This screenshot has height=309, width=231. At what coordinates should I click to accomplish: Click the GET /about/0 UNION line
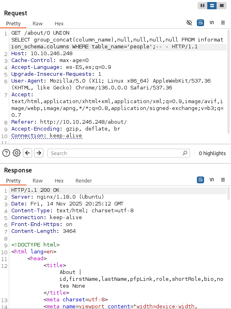pyautogui.click(x=40, y=33)
